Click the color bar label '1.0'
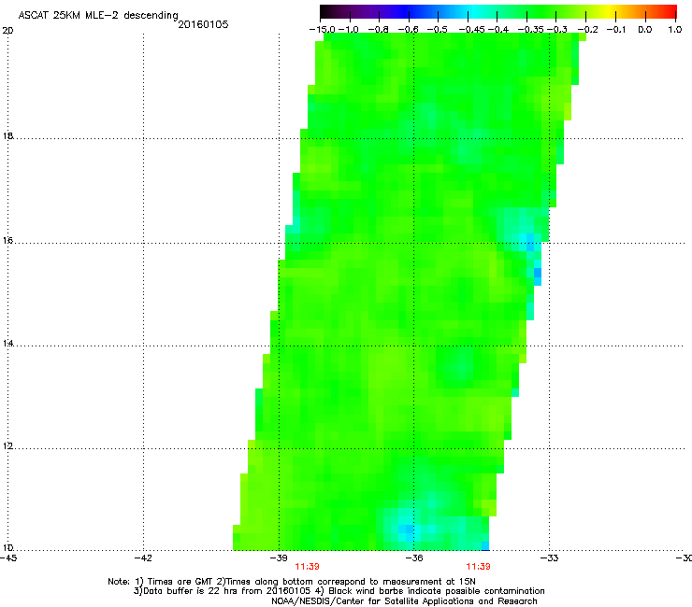The height and width of the screenshot is (607, 692). 675,30
